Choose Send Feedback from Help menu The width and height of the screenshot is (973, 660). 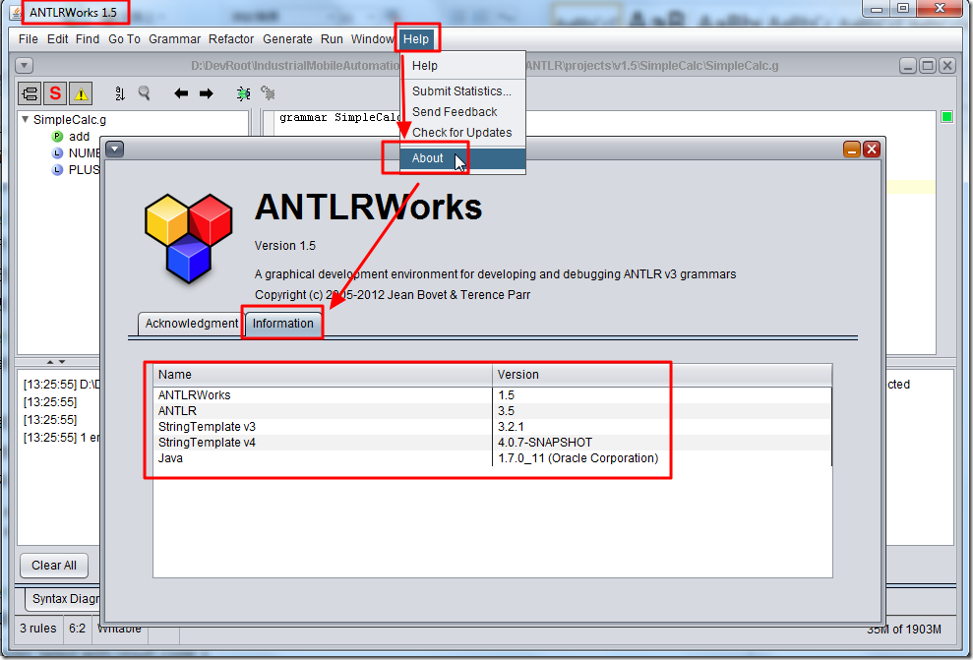point(463,112)
